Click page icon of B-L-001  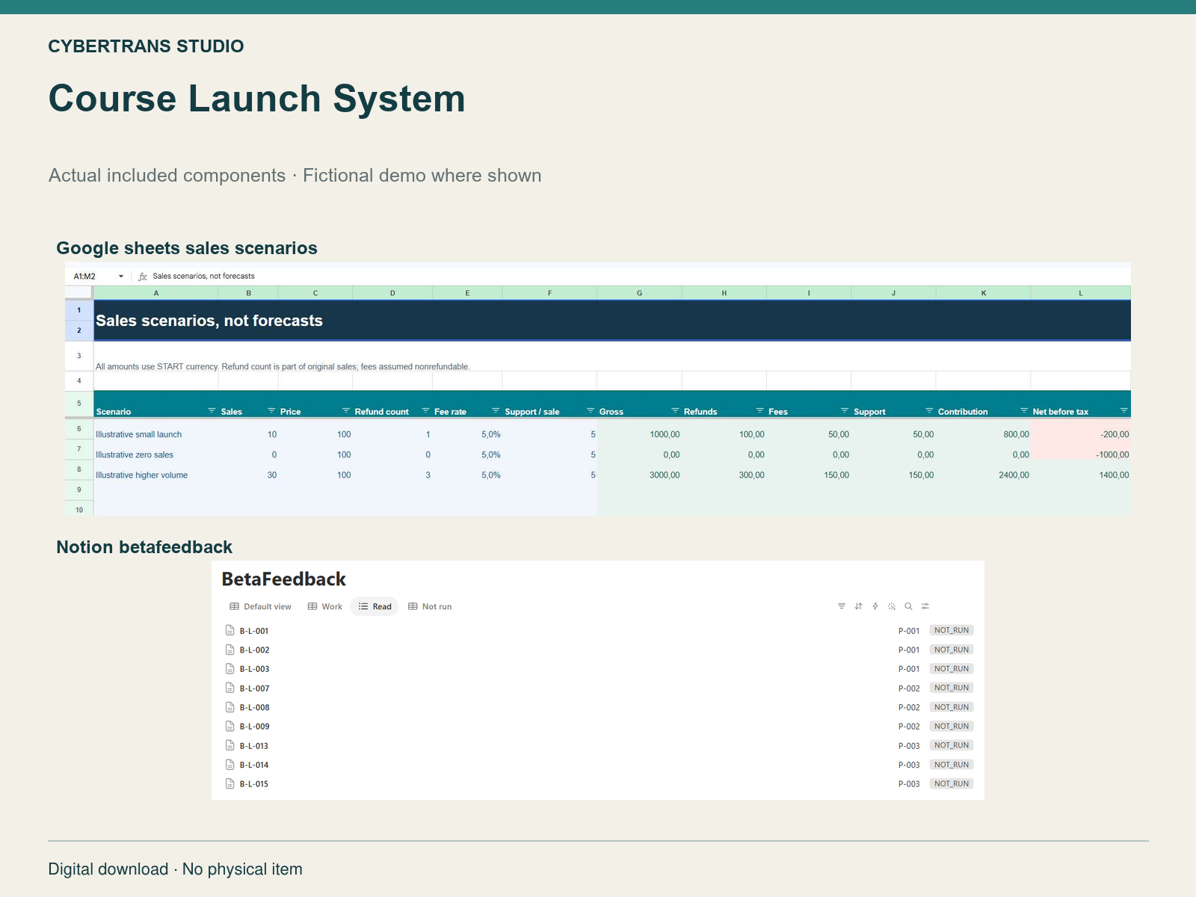click(x=230, y=630)
